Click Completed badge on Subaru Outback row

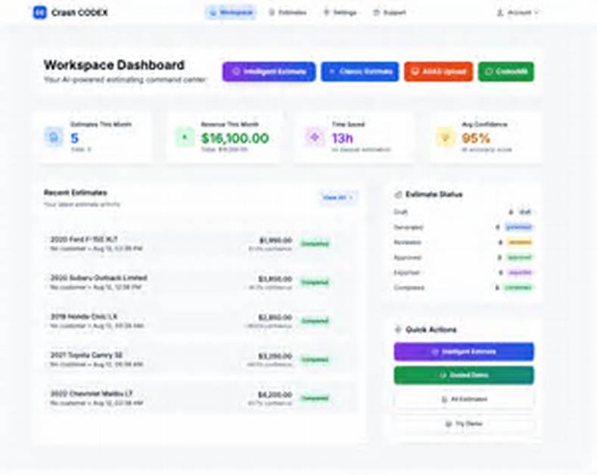tap(315, 282)
